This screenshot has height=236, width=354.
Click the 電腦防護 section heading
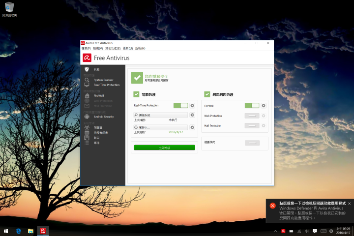click(x=148, y=94)
